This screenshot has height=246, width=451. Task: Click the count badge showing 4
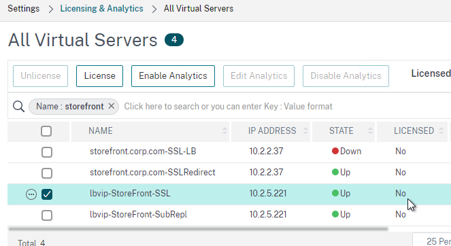pyautogui.click(x=174, y=39)
